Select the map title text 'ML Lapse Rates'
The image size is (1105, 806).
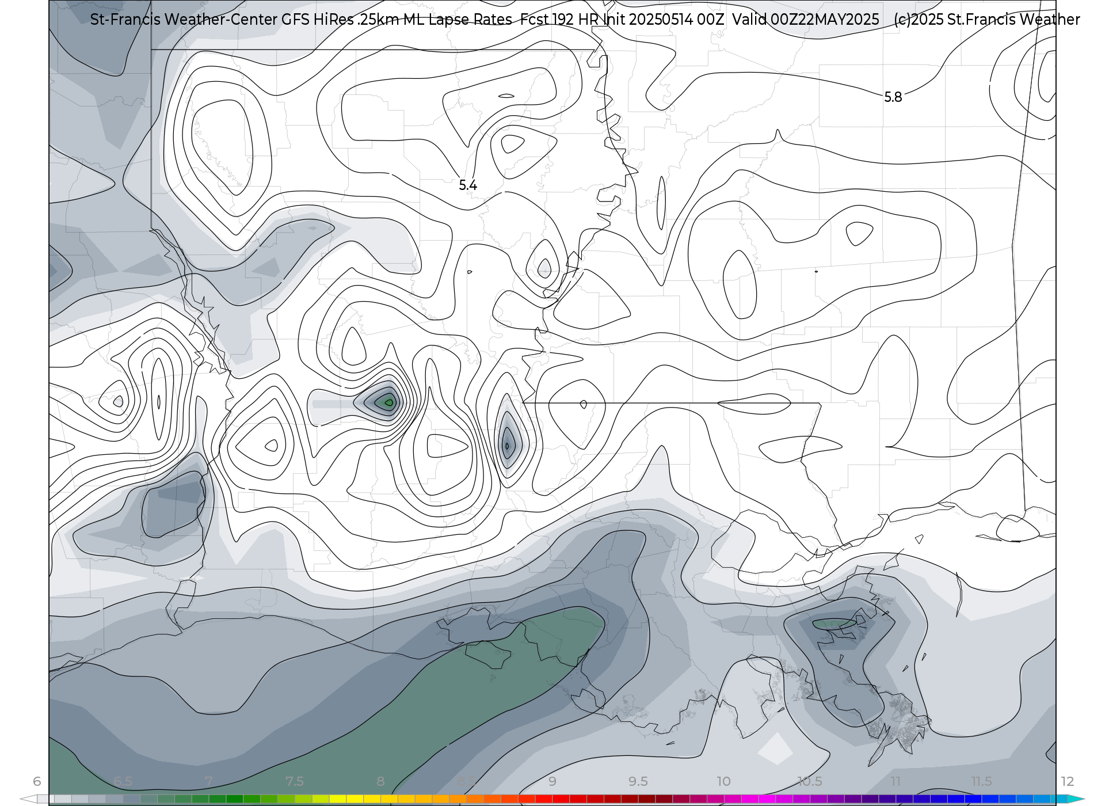pos(458,20)
